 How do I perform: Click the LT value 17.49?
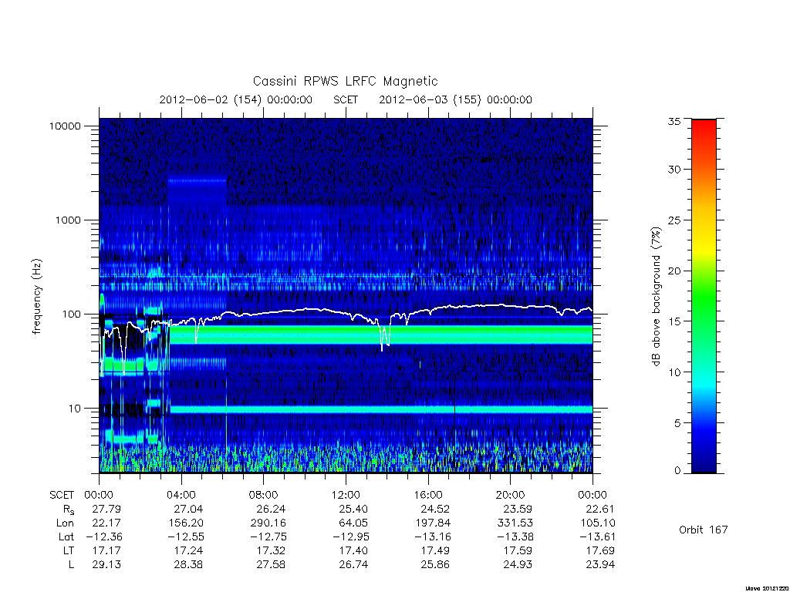pos(435,550)
